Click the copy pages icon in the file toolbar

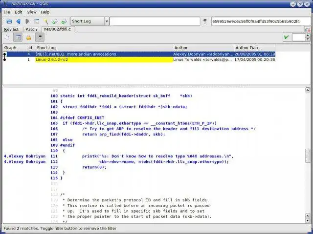[x=7, y=37]
